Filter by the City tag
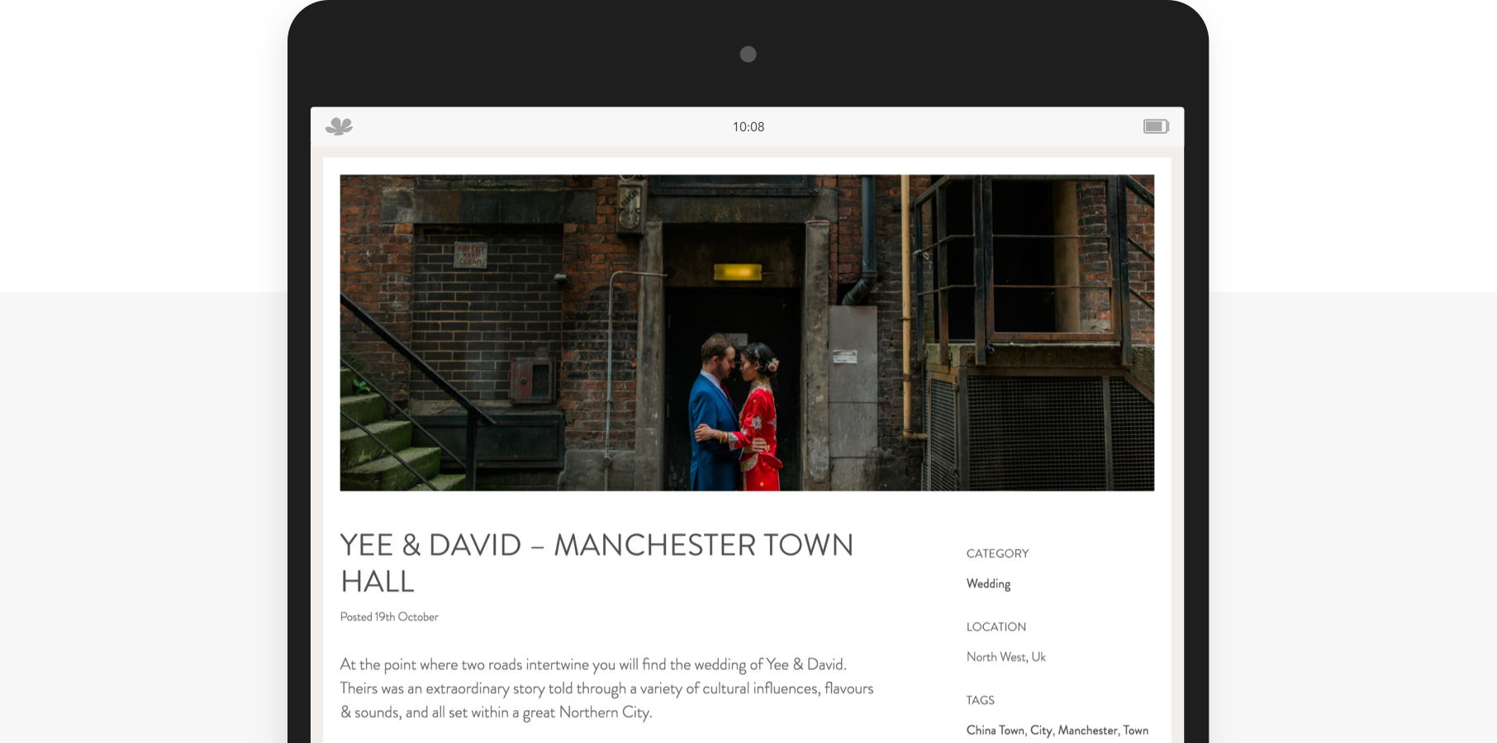The image size is (1497, 743). (x=1041, y=731)
